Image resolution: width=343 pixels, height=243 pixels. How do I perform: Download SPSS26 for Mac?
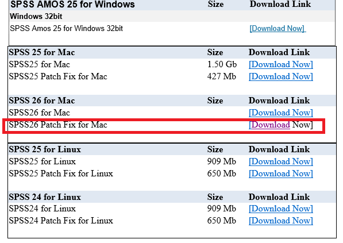pyautogui.click(x=281, y=113)
